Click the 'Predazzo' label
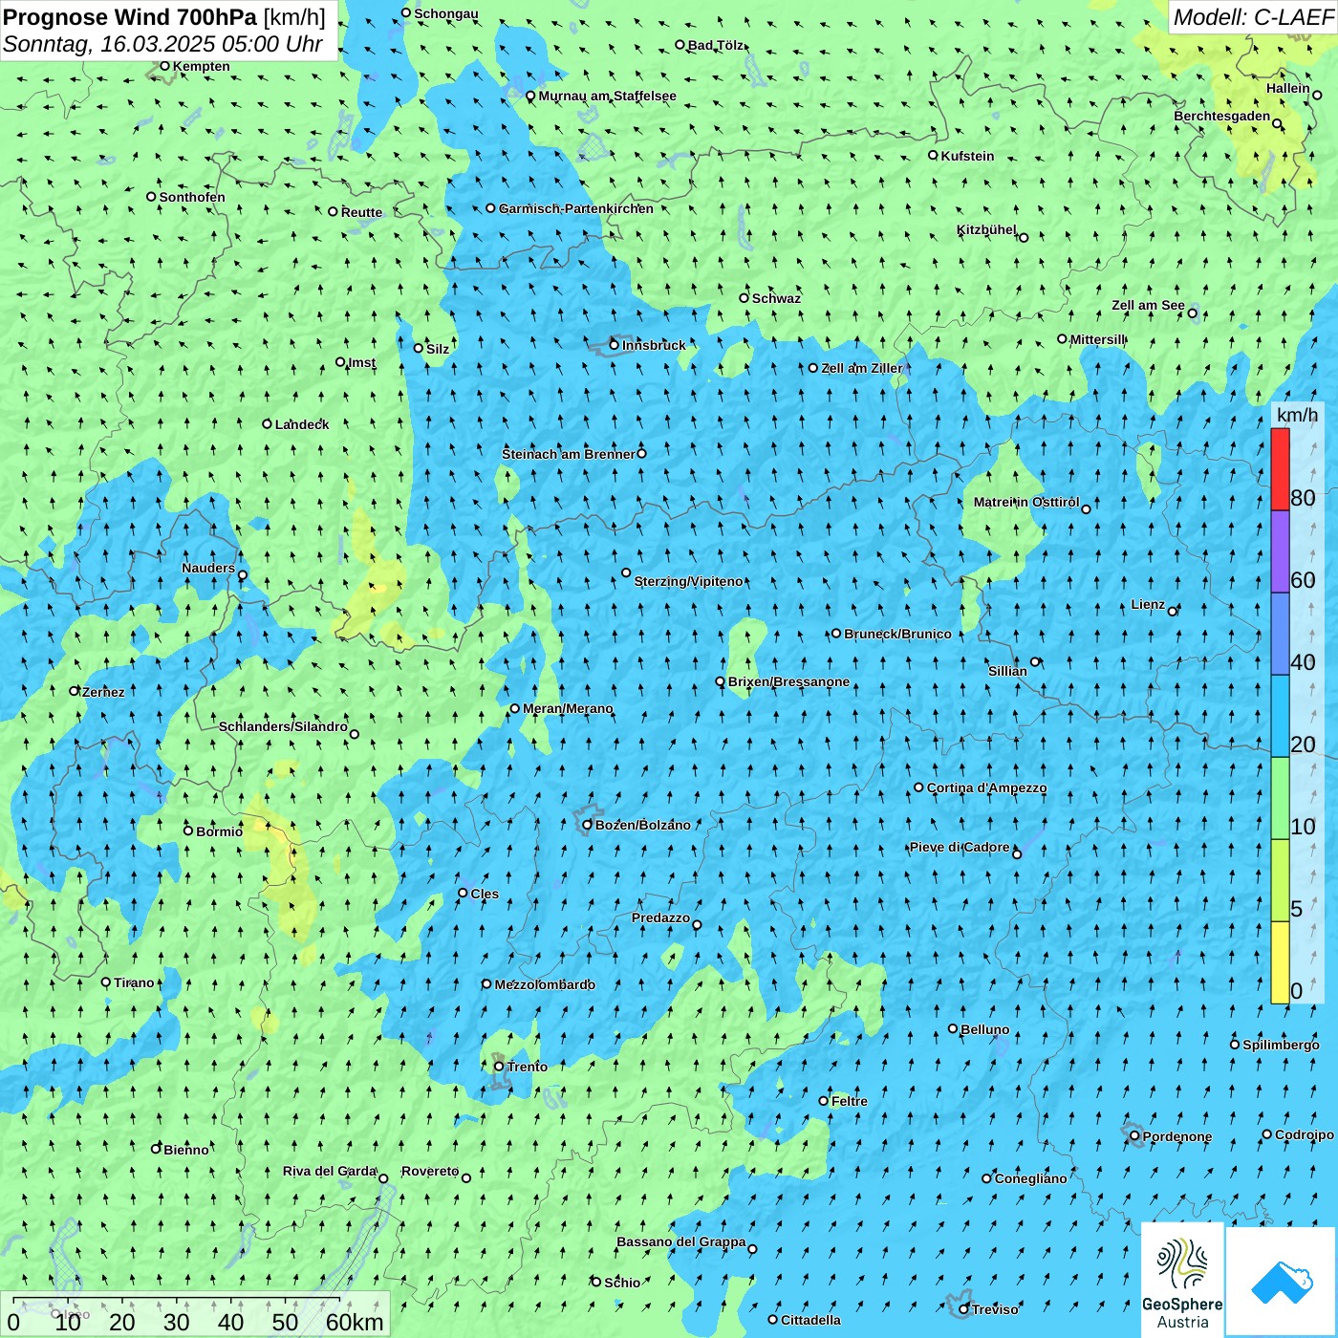Viewport: 1338px width, 1338px height. click(660, 917)
